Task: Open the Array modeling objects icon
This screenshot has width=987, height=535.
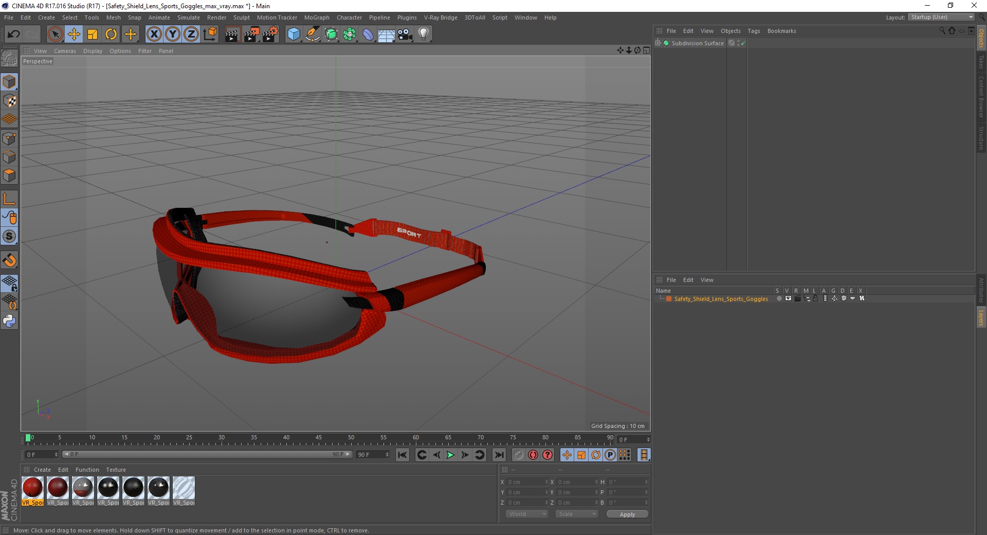Action: click(350, 34)
